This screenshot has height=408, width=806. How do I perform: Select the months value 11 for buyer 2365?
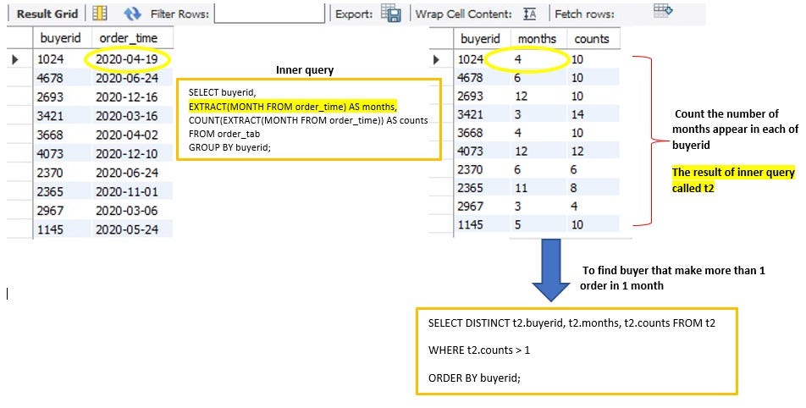tap(522, 188)
